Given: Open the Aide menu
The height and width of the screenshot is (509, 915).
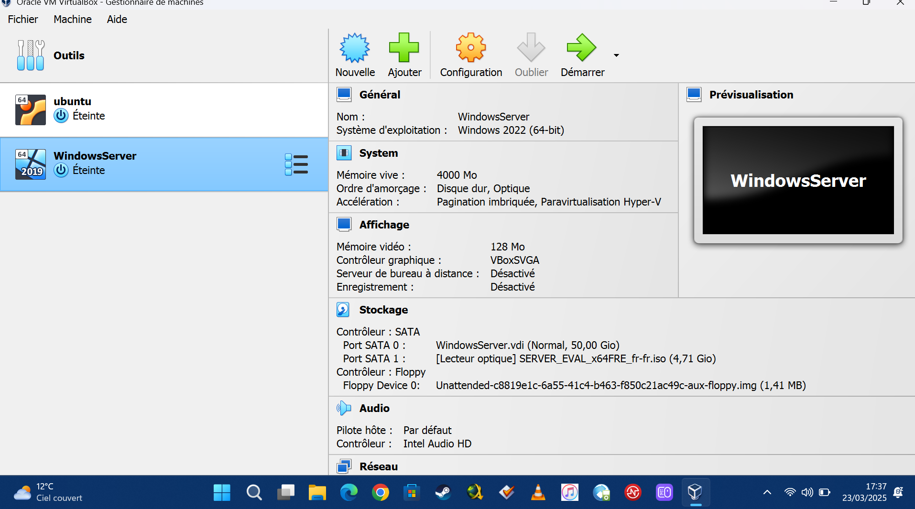Looking at the screenshot, I should [x=117, y=19].
